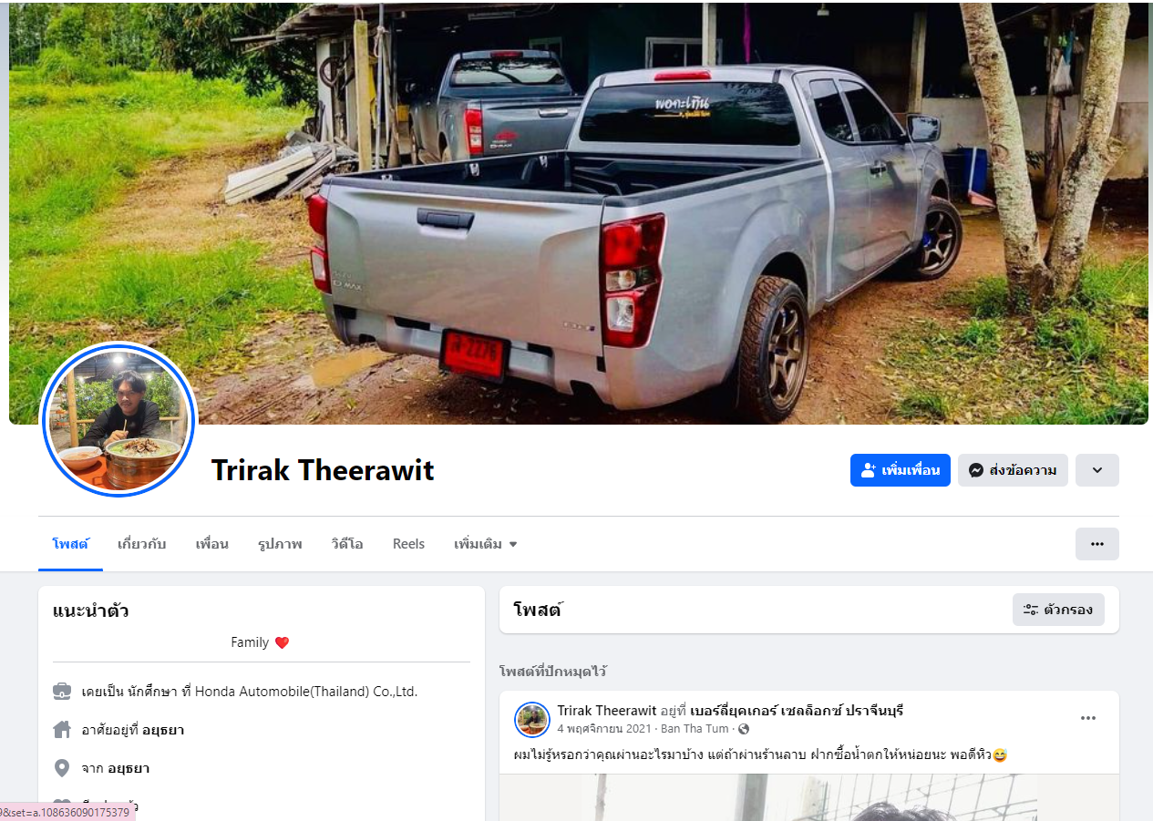1153x821 pixels.
Task: Expand the chevron dropdown next to message button
Action: coord(1097,470)
